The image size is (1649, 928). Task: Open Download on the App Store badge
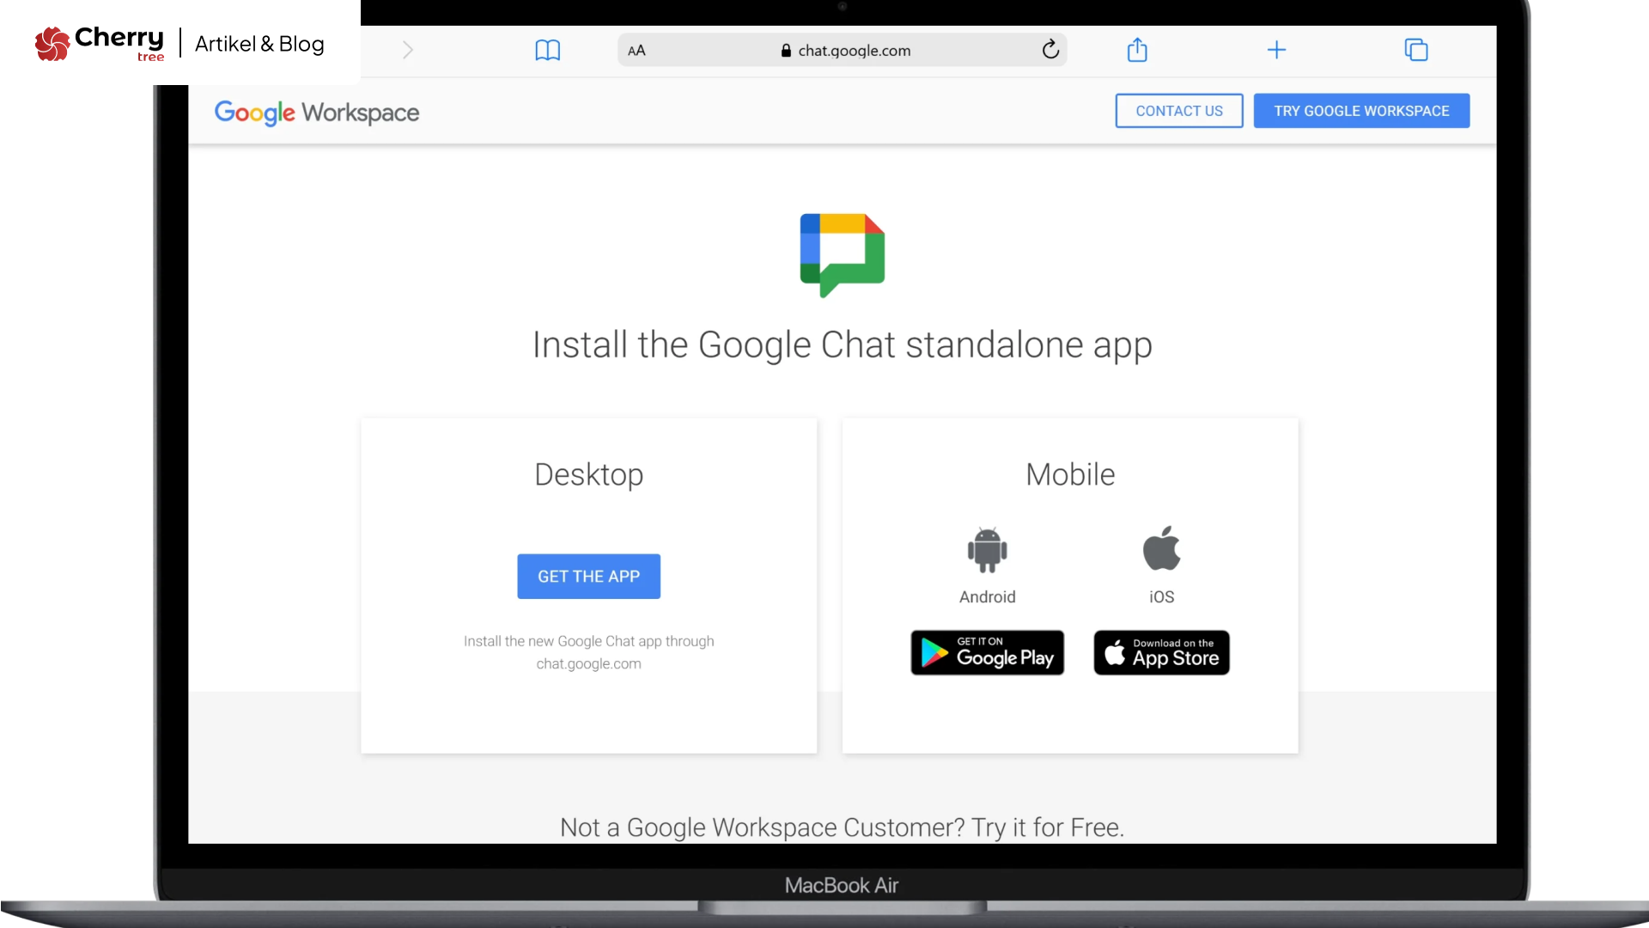coord(1162,653)
